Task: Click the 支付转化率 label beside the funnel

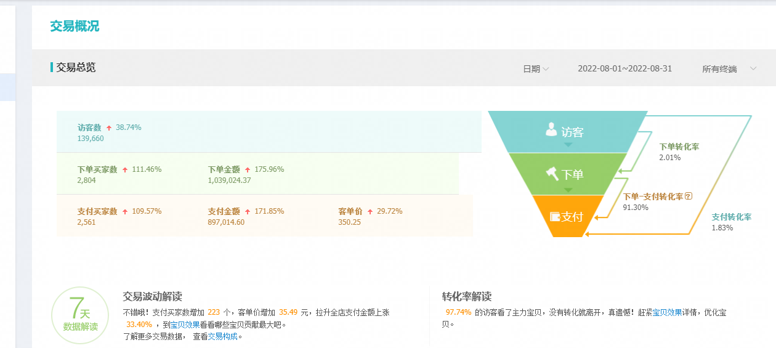Action: click(731, 217)
